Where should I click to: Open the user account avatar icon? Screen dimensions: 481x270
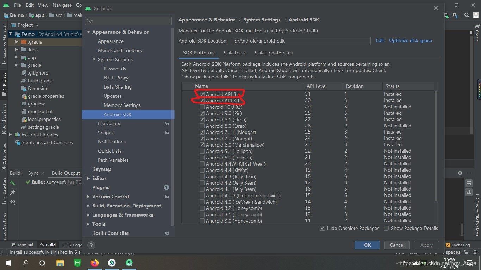(x=476, y=15)
